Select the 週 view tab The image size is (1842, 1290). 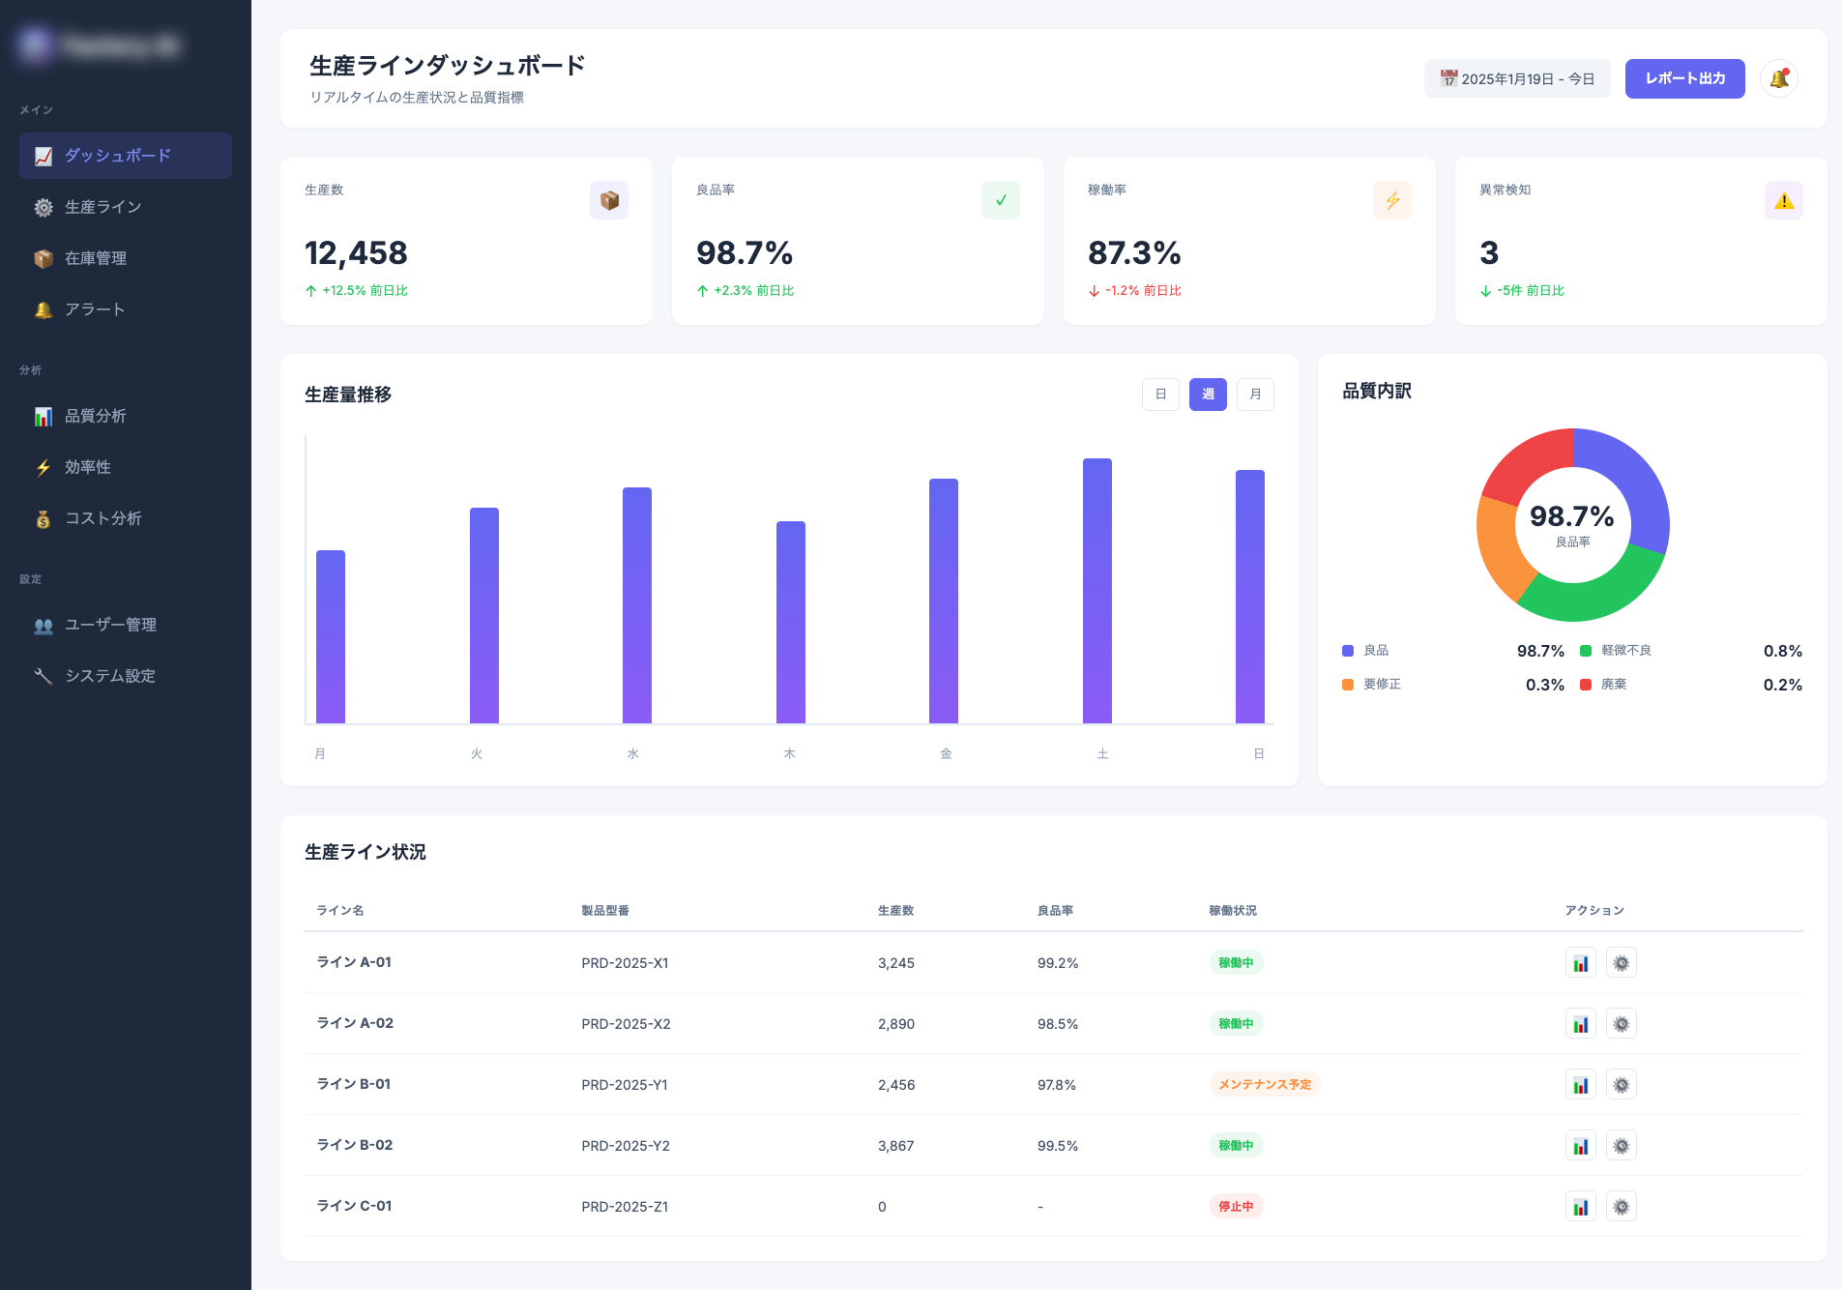pos(1207,395)
